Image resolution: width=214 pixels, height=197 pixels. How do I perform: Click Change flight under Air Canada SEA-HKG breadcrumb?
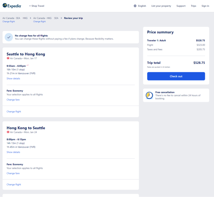[x=9, y=22]
